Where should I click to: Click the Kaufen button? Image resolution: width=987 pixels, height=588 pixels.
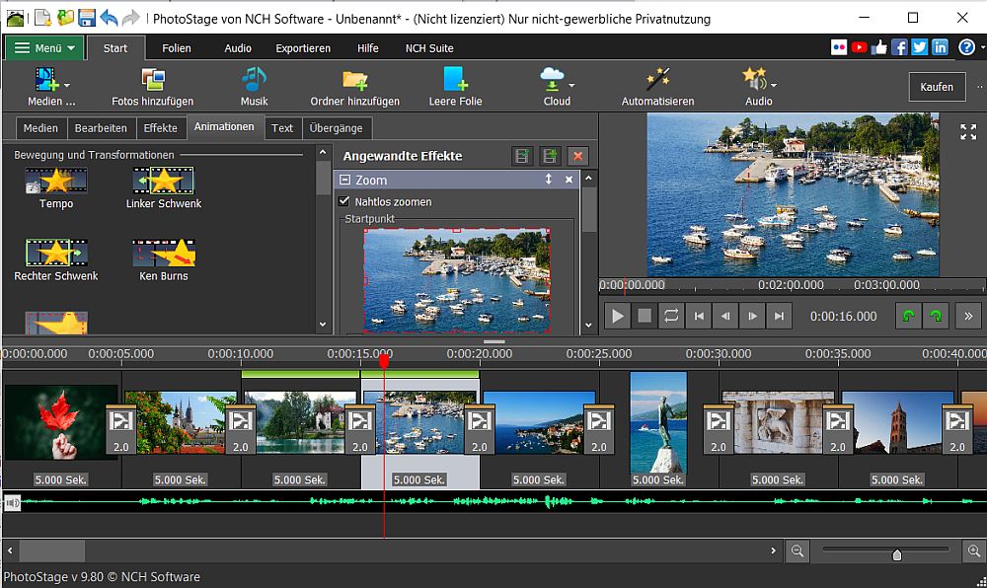click(x=937, y=87)
